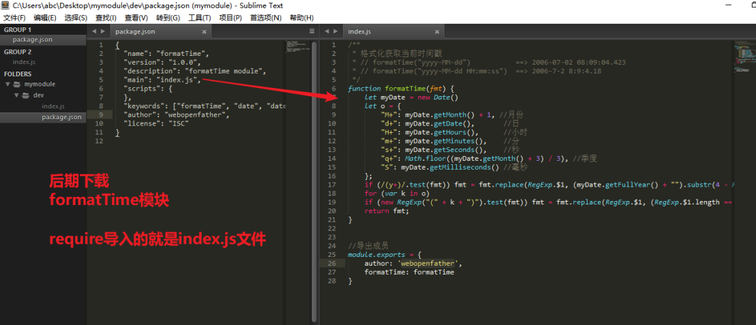Click the Sublime Text title bar icon
This screenshot has height=325, width=756.
5,5
